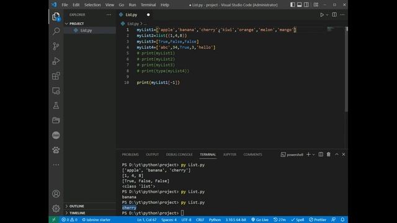The image size is (397, 223).
Task: Change the UTF-8 file encoding
Action: 186,220
